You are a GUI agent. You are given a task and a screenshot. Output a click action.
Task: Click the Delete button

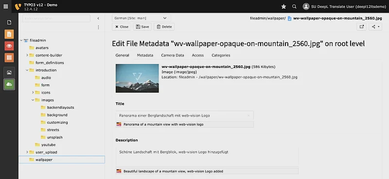point(164,27)
